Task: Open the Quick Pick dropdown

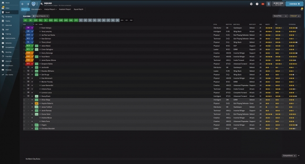Action: click(280, 16)
